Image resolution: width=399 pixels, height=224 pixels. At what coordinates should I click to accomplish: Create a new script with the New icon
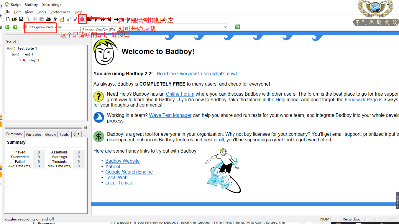(8, 19)
